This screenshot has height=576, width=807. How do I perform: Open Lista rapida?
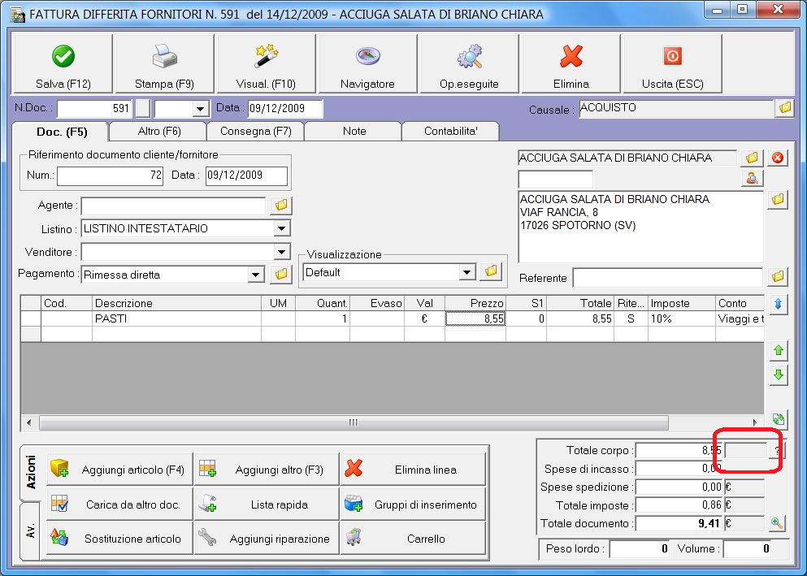coord(266,505)
